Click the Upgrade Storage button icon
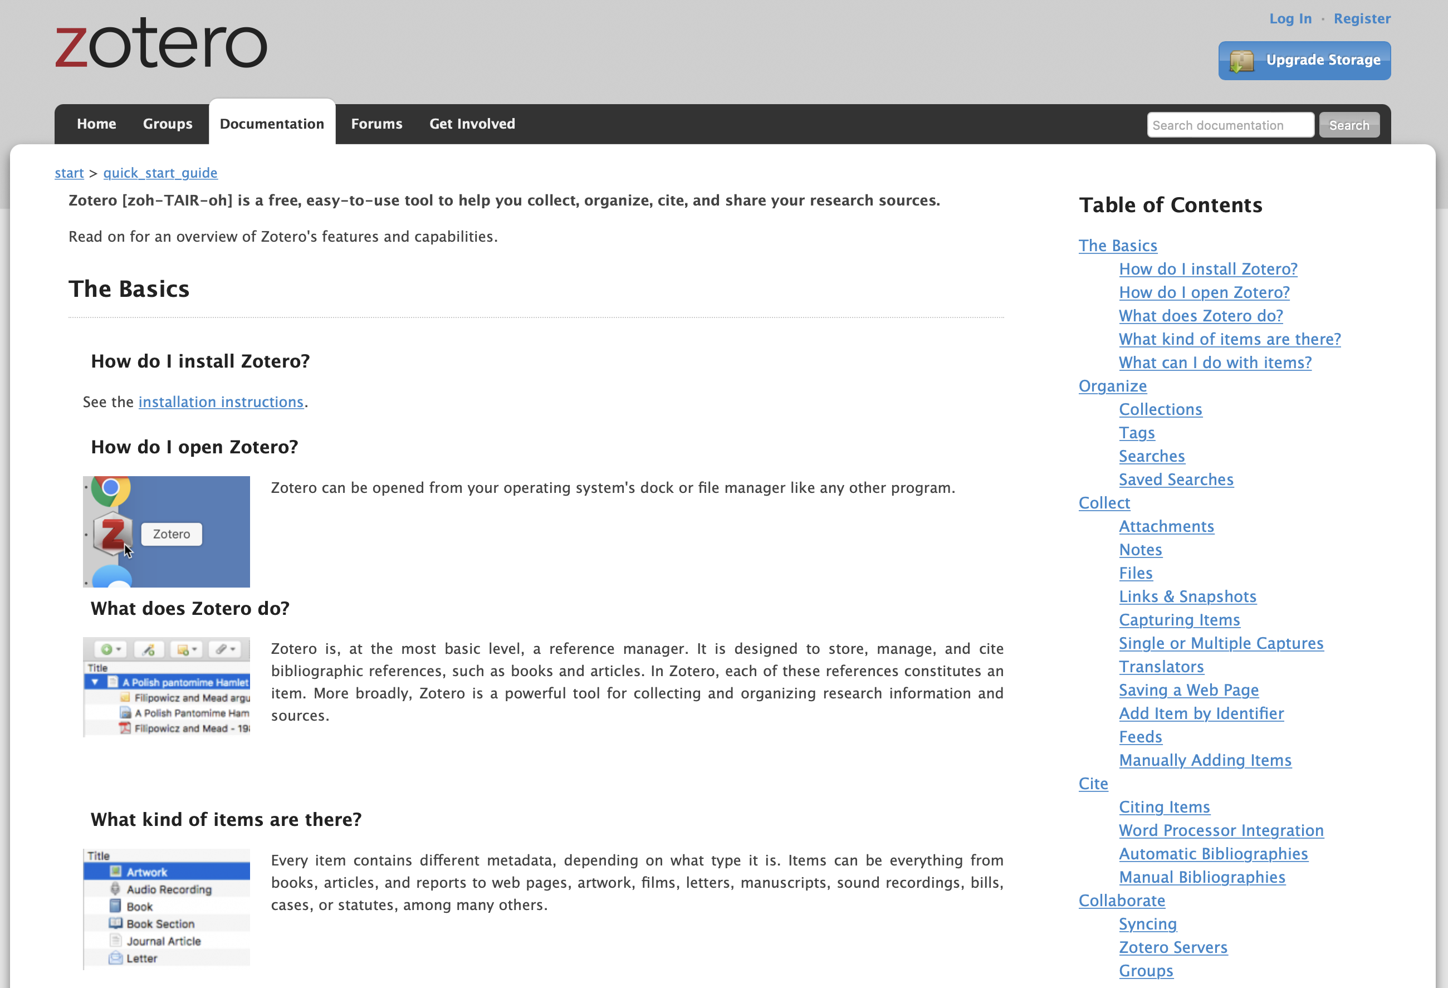The height and width of the screenshot is (988, 1448). 1244,61
